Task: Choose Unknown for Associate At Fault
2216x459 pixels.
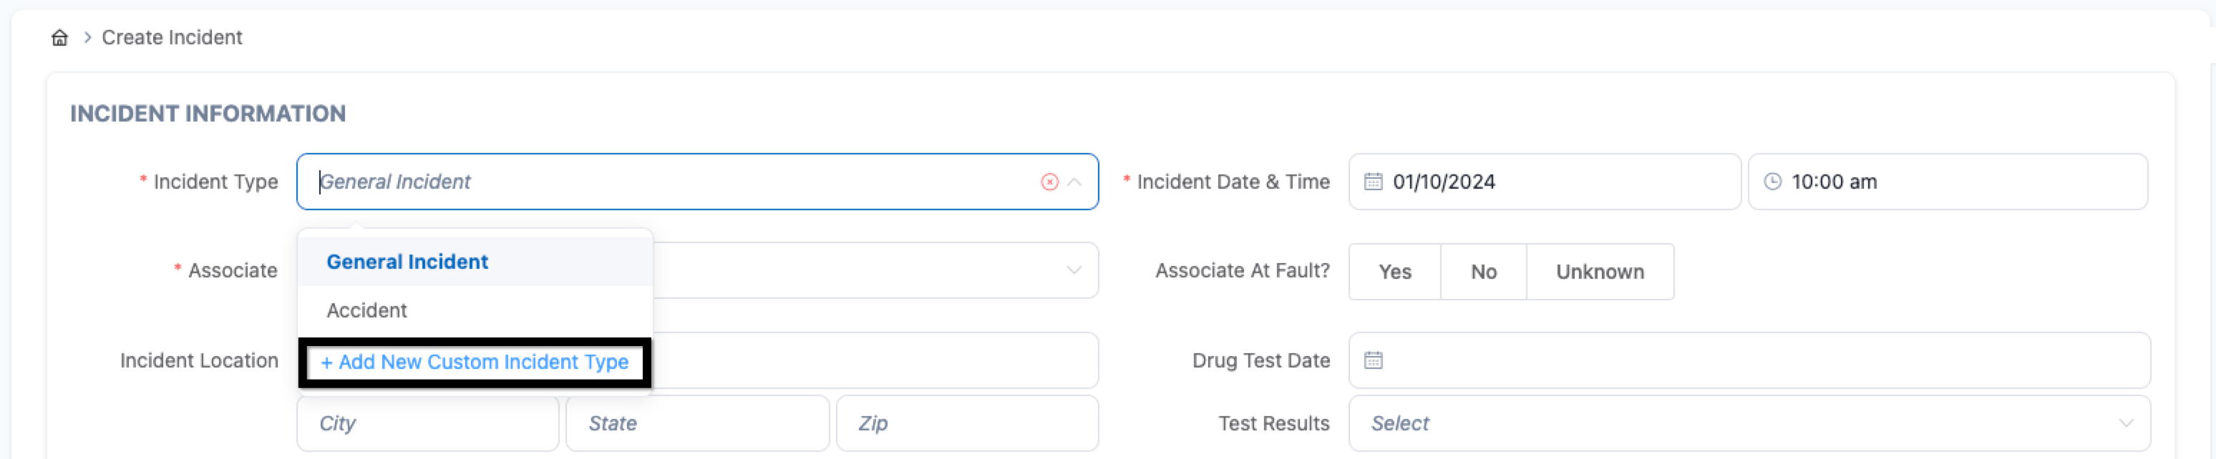Action: (x=1599, y=272)
